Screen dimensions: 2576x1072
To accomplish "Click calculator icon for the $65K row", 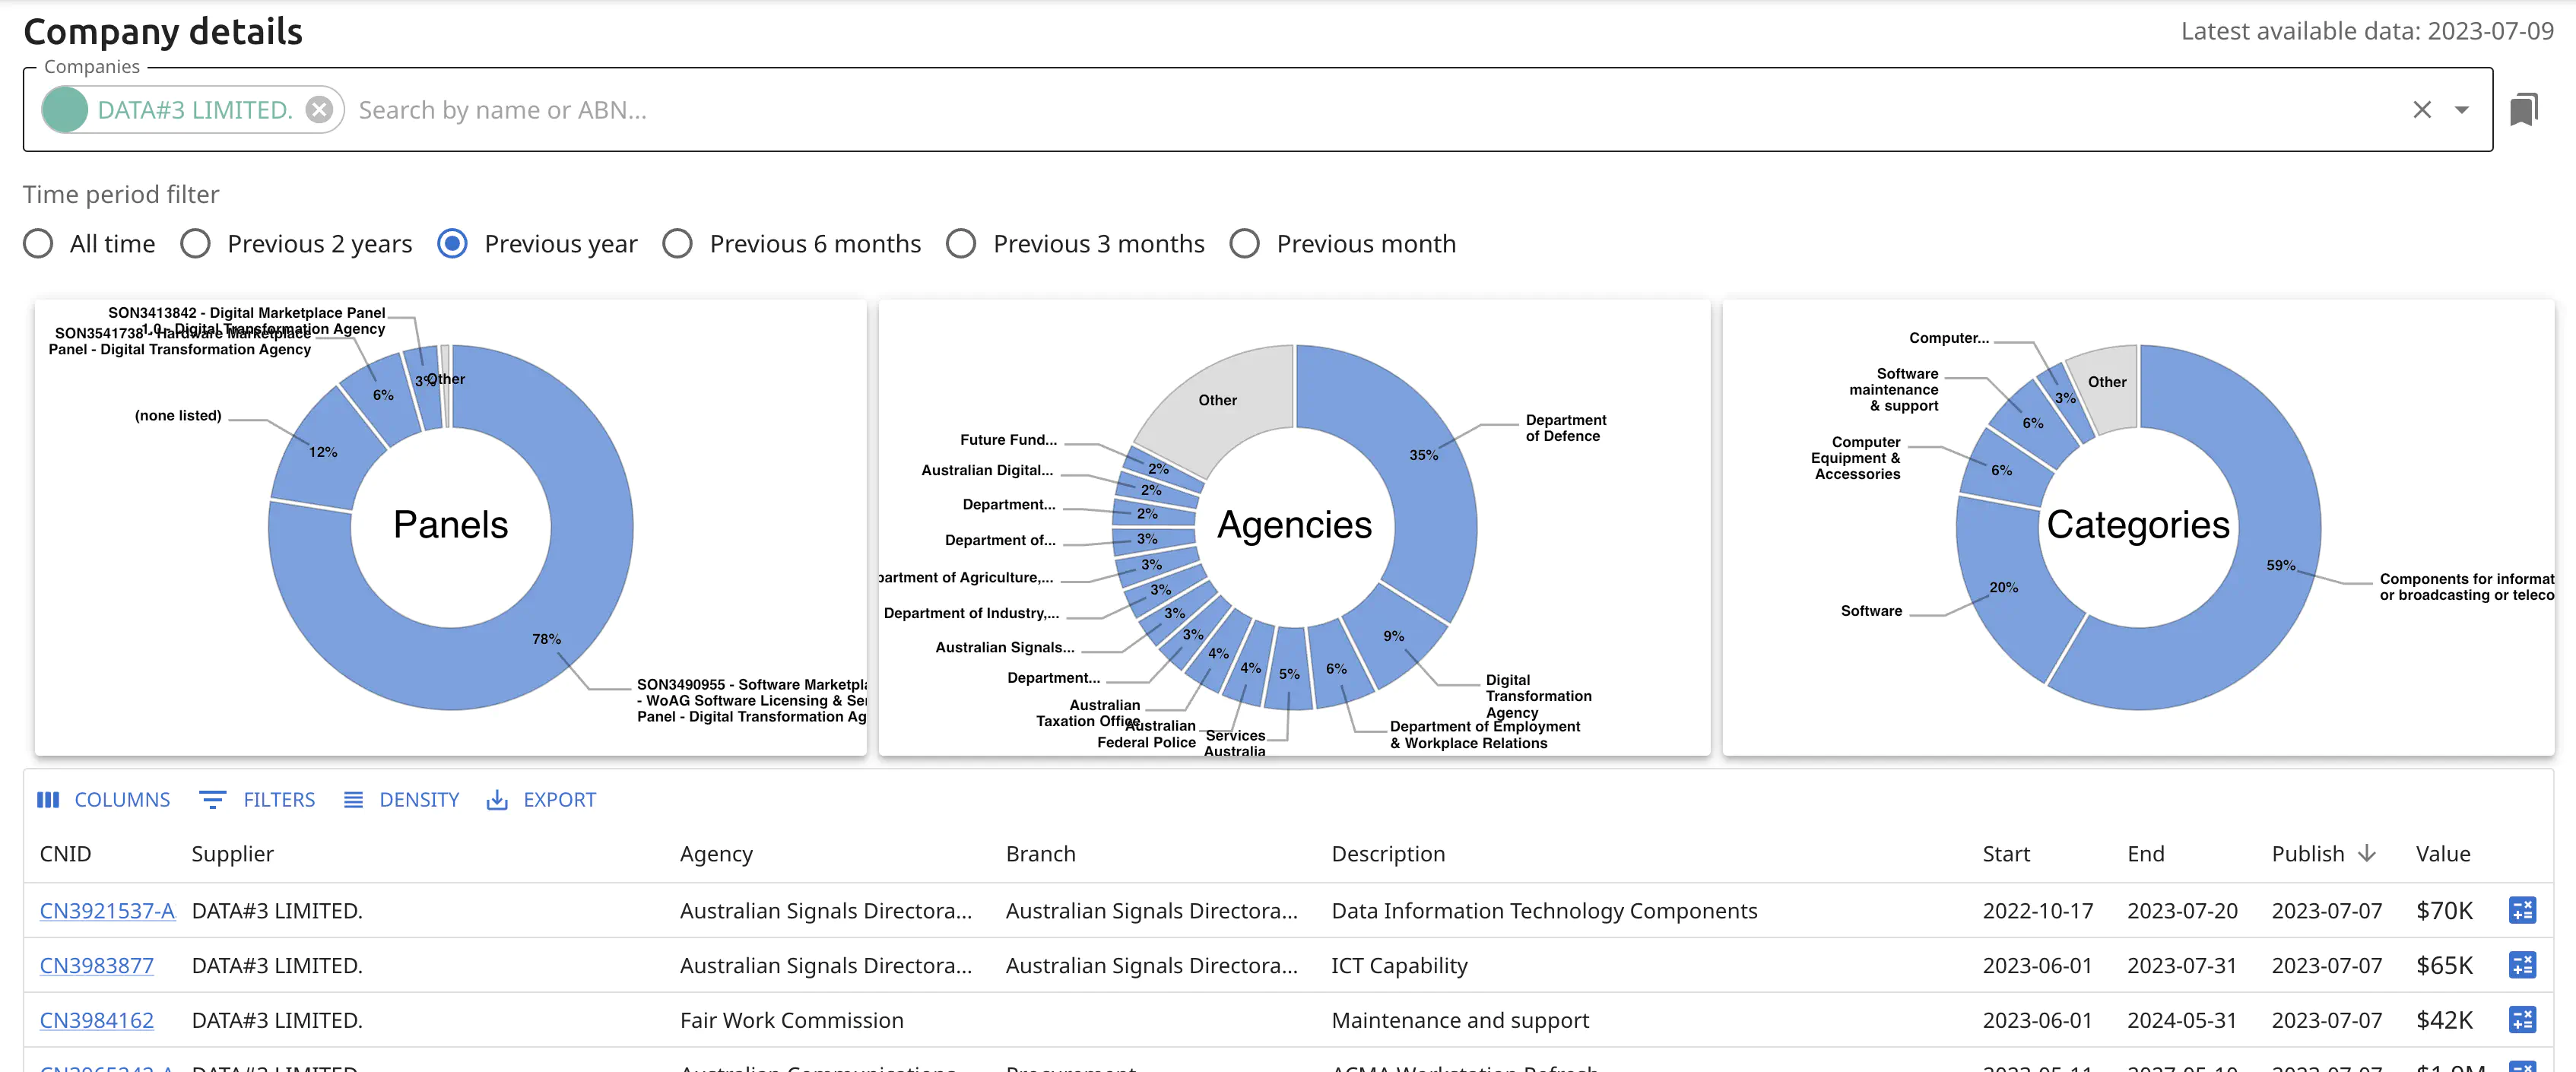I will [2521, 965].
